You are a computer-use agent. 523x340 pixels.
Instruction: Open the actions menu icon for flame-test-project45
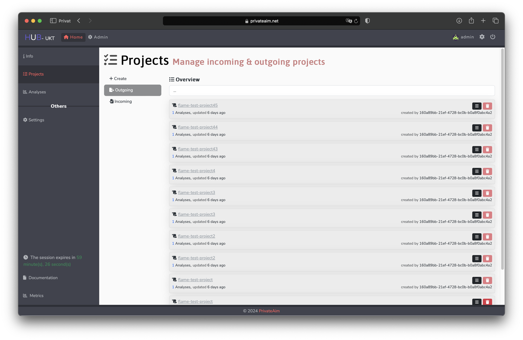tap(477, 106)
